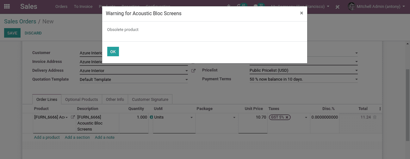
Task: Open the Mitchell Admin user menu
Action: (376, 6)
